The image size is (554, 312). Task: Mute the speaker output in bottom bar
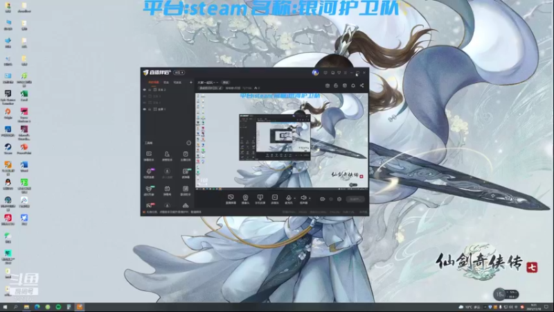click(303, 199)
